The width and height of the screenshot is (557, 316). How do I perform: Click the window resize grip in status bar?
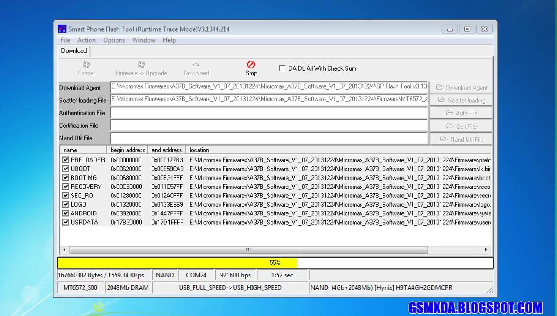pos(489,290)
